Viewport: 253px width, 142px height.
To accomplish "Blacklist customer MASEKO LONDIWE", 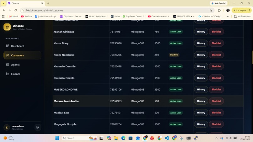I will coord(216,89).
